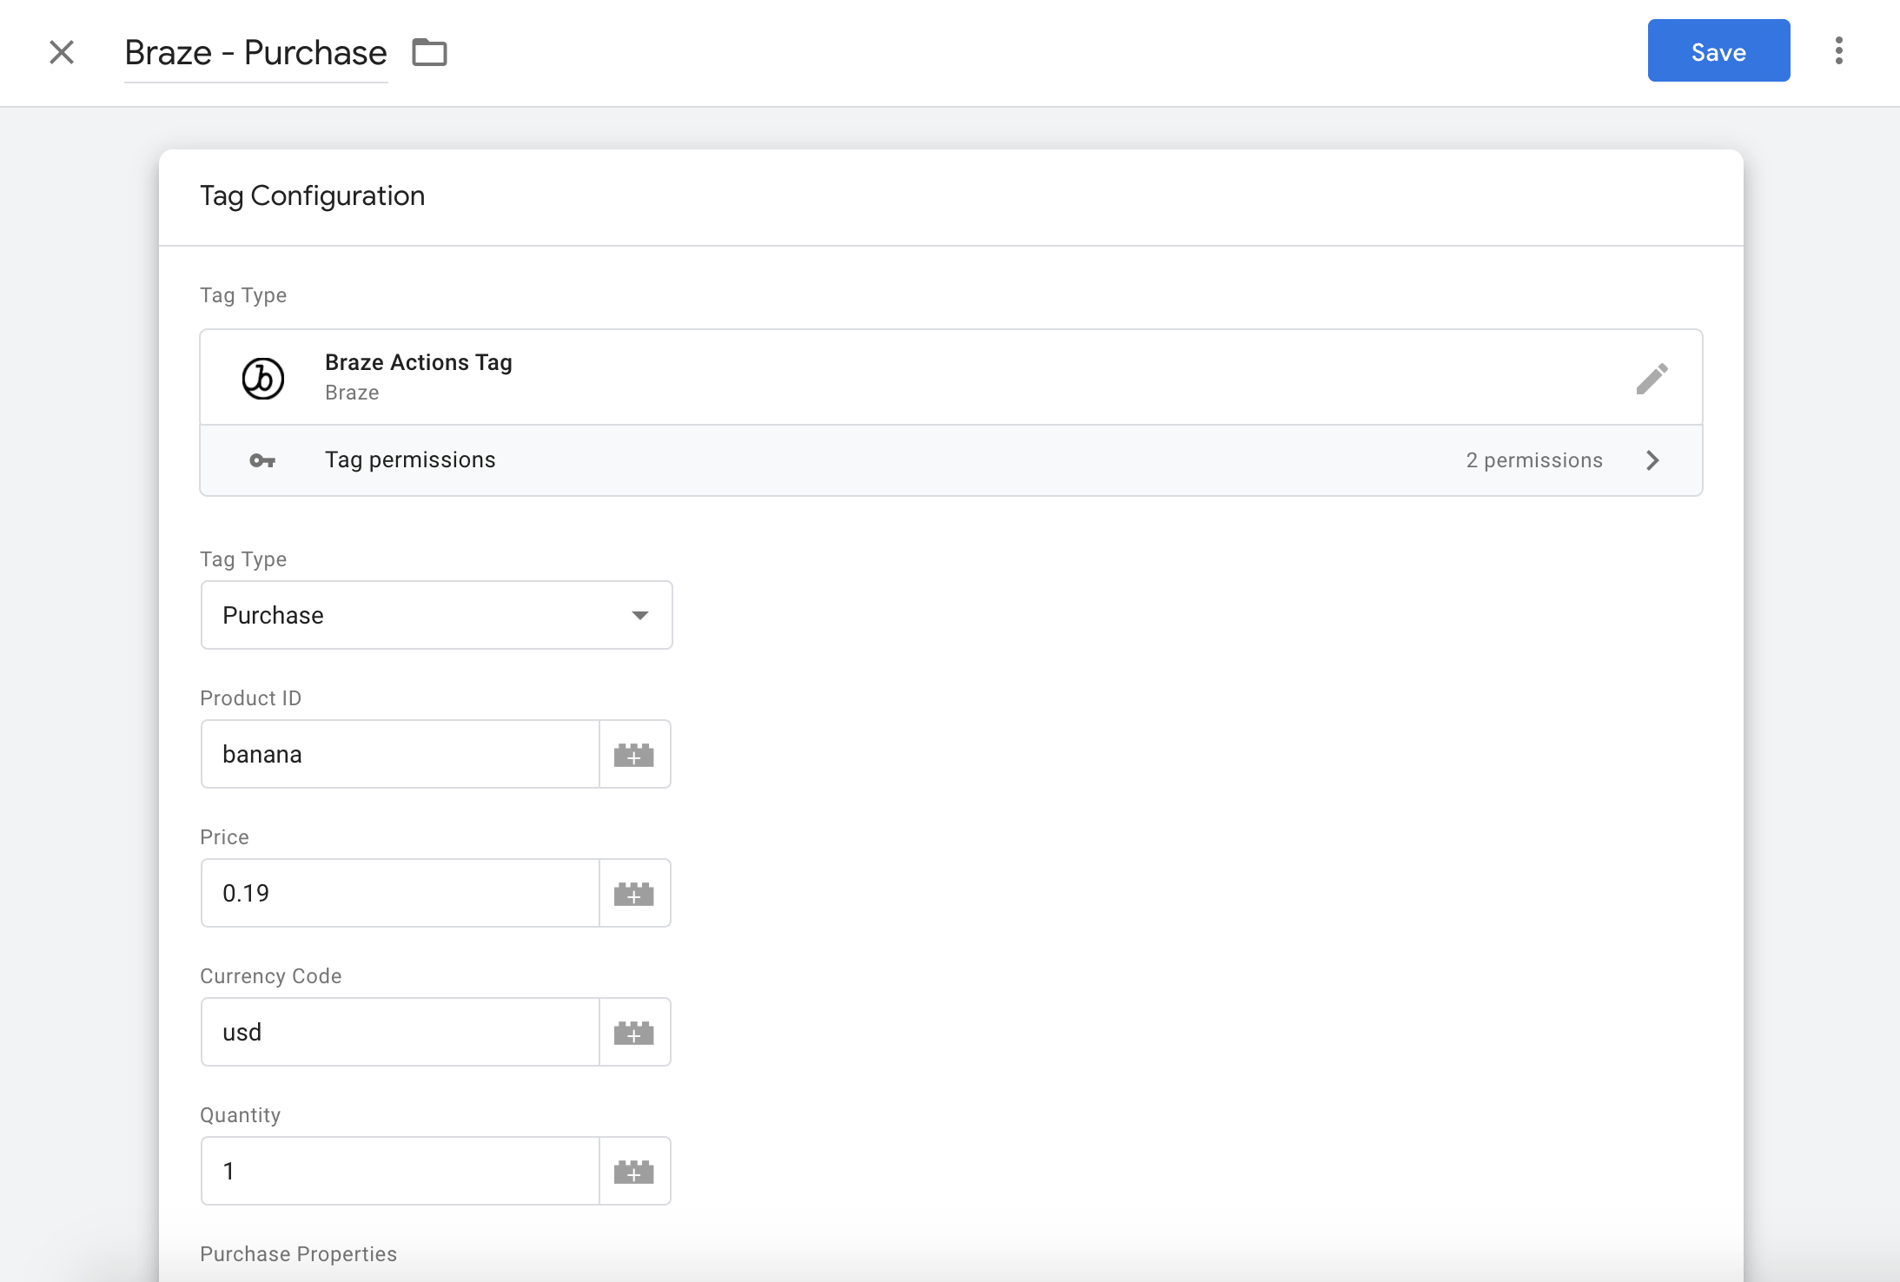Click the key icon beside Tag permissions
1900x1282 pixels.
[262, 460]
